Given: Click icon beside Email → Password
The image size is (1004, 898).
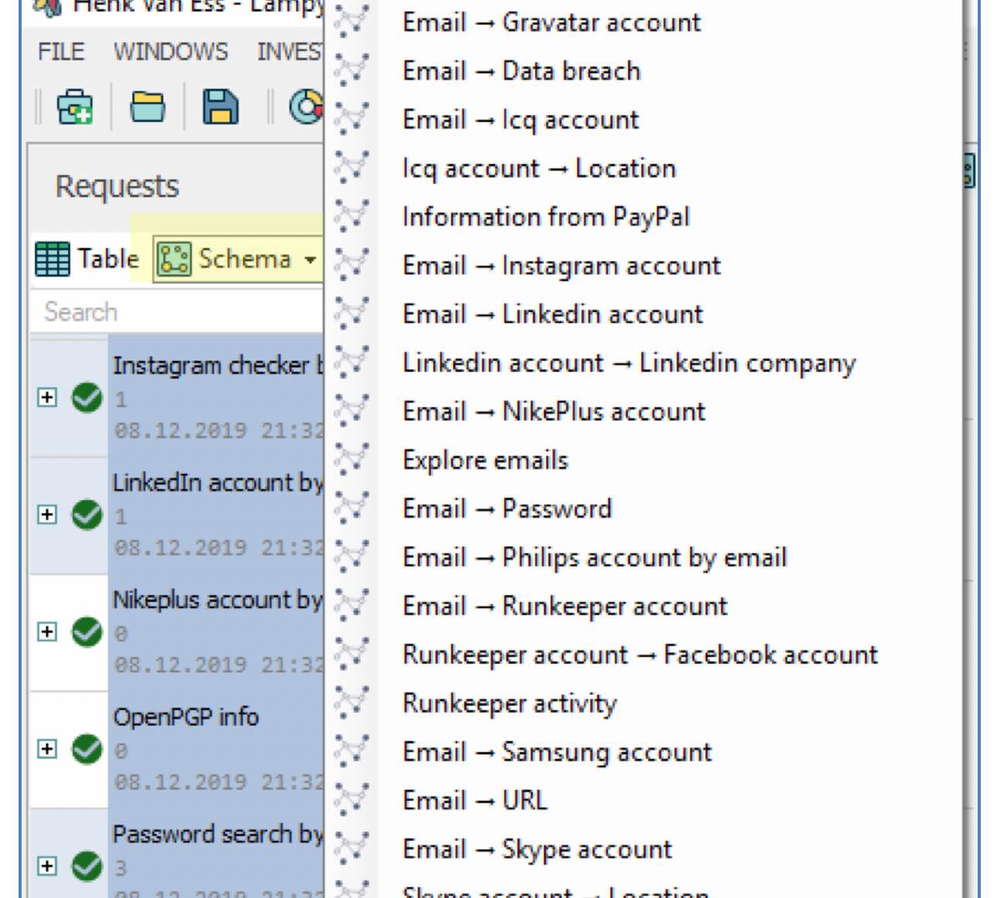Looking at the screenshot, I should tap(352, 509).
